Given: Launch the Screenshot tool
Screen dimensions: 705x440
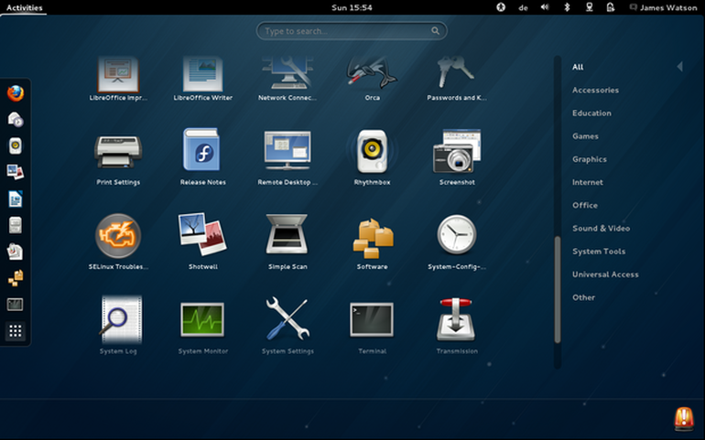Looking at the screenshot, I should [x=456, y=156].
